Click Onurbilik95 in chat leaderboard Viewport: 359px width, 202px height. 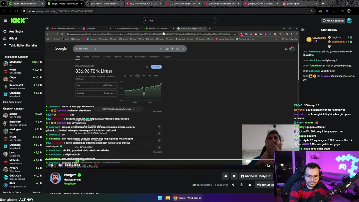click(319, 38)
